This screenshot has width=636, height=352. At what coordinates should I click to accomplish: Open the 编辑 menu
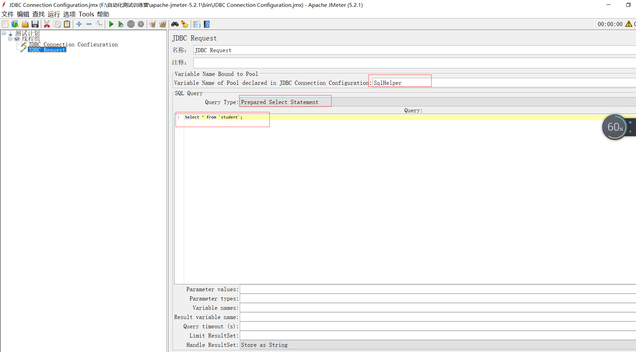pyautogui.click(x=23, y=14)
